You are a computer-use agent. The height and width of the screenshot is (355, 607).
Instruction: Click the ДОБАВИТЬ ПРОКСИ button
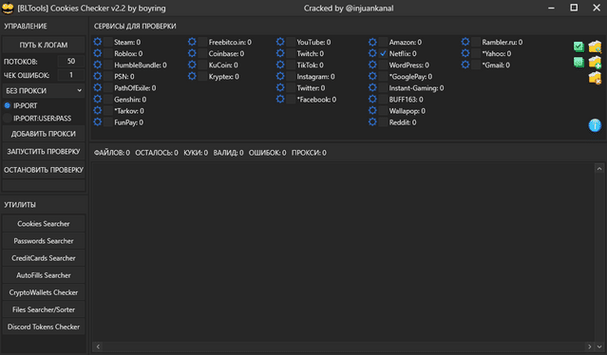point(44,134)
